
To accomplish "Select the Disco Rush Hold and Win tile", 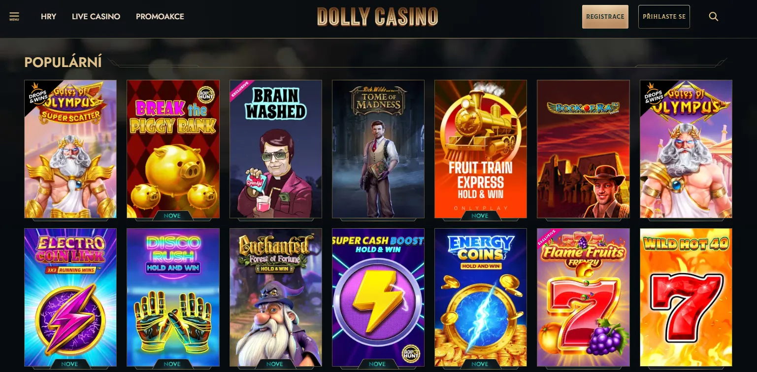I will click(173, 297).
